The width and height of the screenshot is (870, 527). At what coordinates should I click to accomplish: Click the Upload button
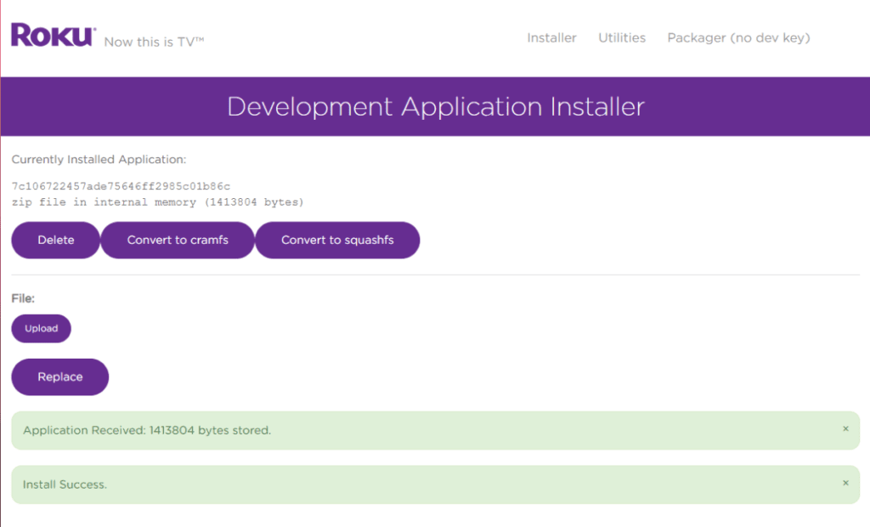coord(41,328)
